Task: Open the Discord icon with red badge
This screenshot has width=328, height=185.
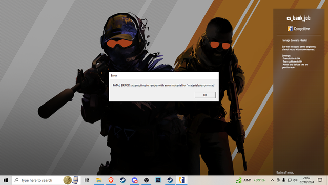Action: tap(134, 180)
